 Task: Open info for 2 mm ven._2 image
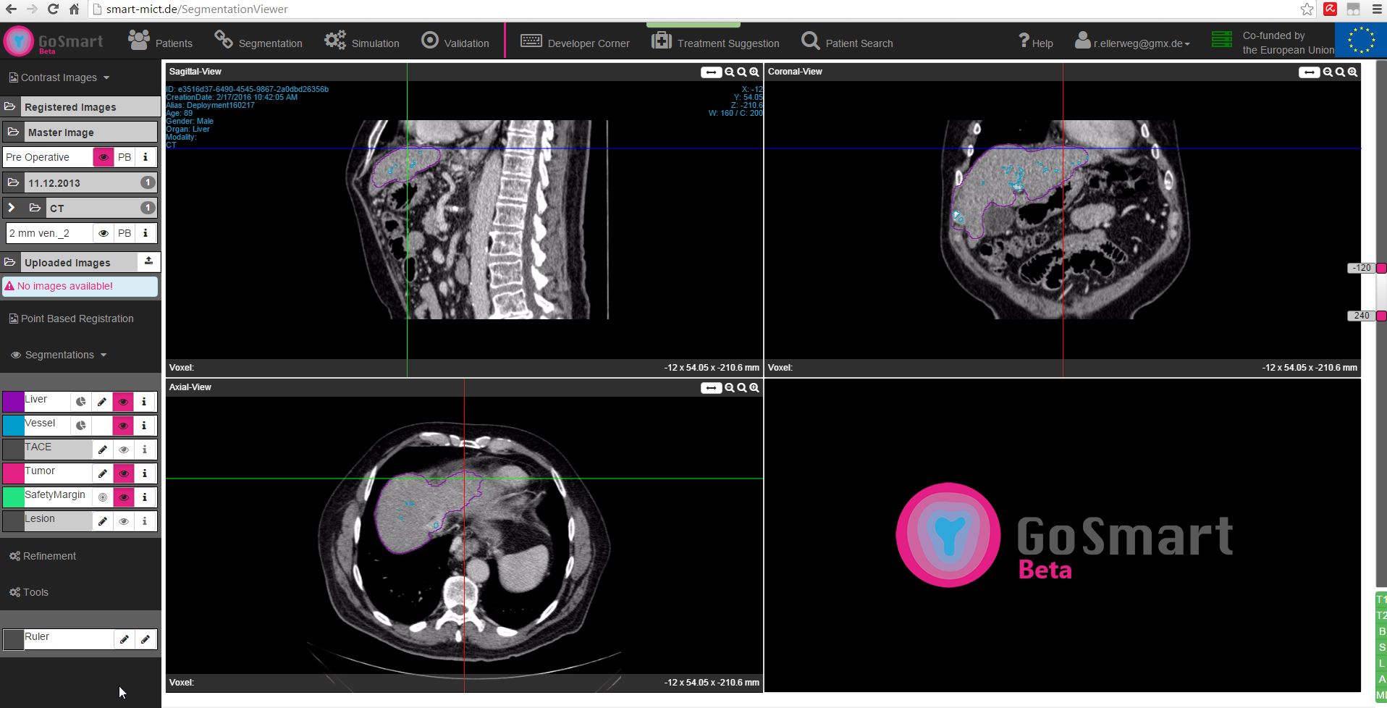click(146, 233)
